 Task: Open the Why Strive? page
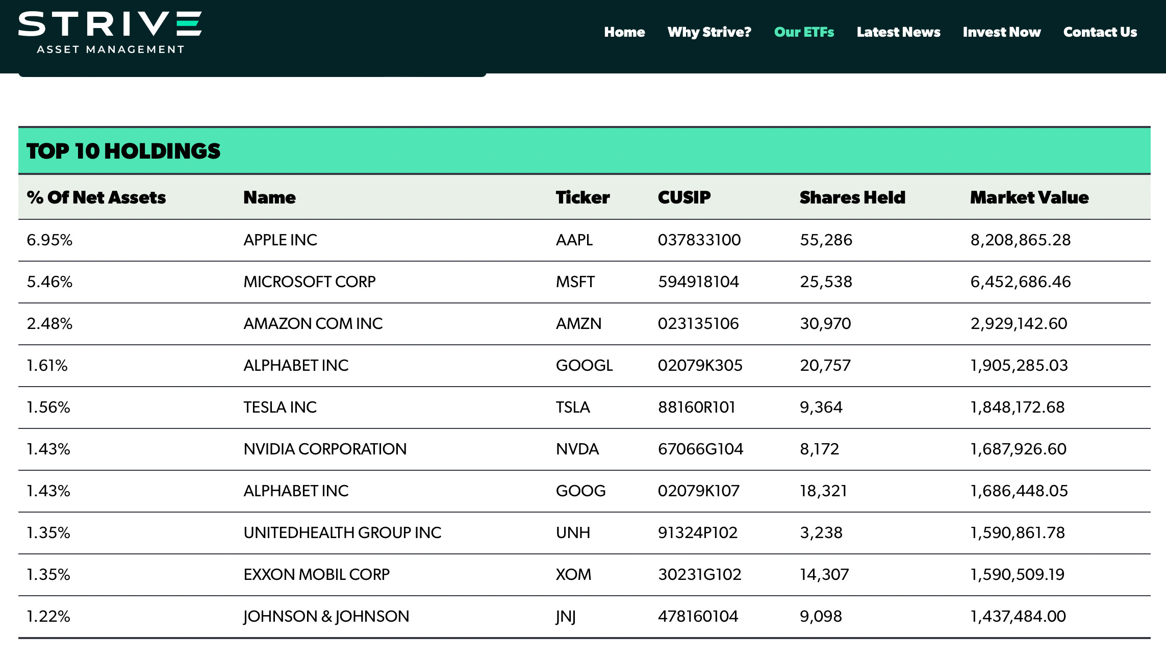709,32
